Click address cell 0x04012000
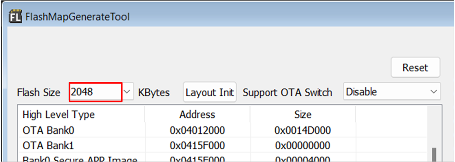Image resolution: width=455 pixels, height=162 pixels. pyautogui.click(x=197, y=130)
